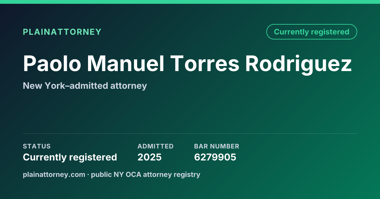Click the dot separator in footer text

click(x=88, y=174)
